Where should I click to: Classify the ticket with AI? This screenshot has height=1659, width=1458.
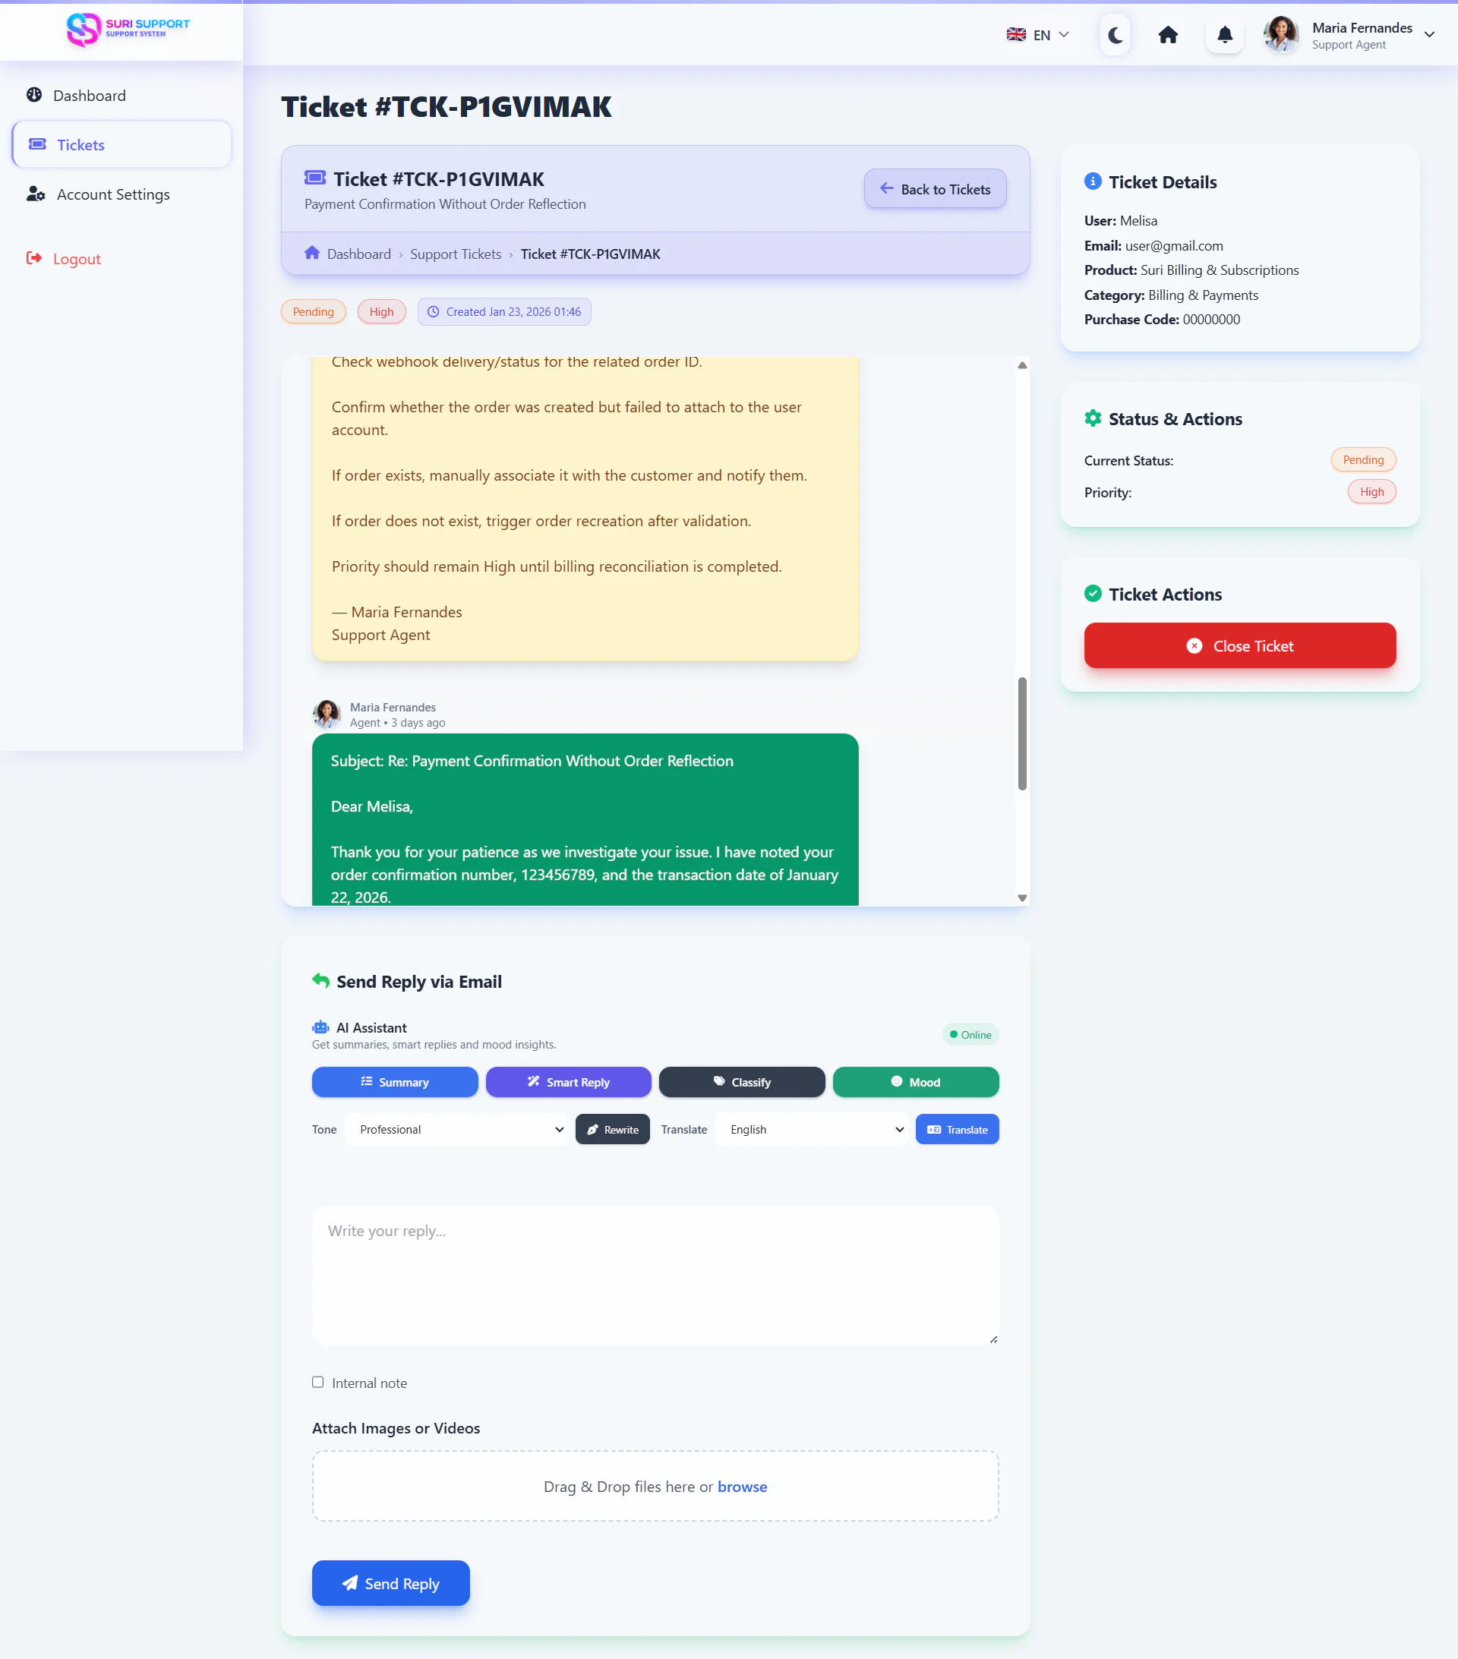pos(741,1082)
